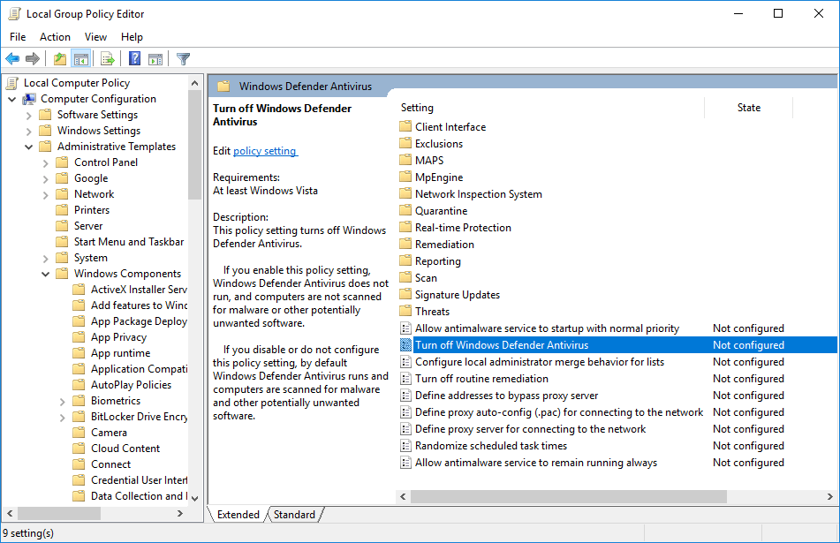Select 'Define proxy server for connecting to the network'
This screenshot has width=840, height=543.
(x=617, y=429)
